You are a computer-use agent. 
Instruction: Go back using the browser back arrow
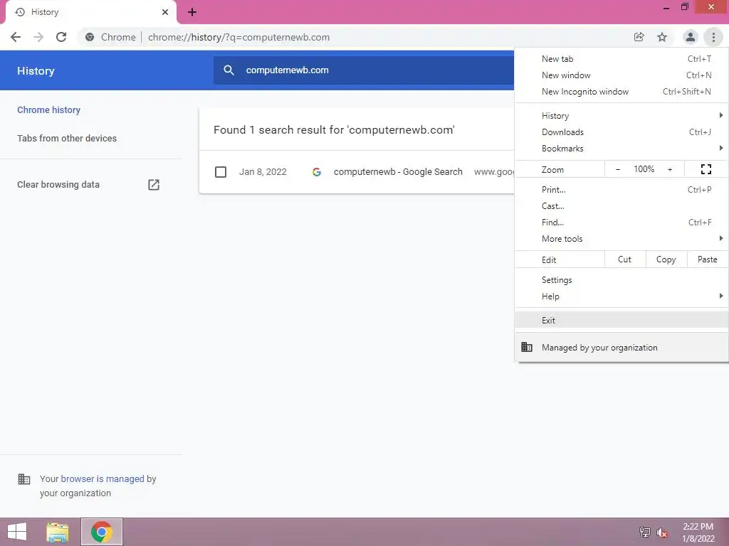pyautogui.click(x=16, y=37)
